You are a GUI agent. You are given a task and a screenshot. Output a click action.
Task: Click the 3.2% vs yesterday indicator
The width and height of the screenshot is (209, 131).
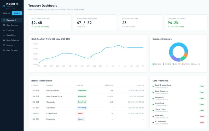click(40, 27)
